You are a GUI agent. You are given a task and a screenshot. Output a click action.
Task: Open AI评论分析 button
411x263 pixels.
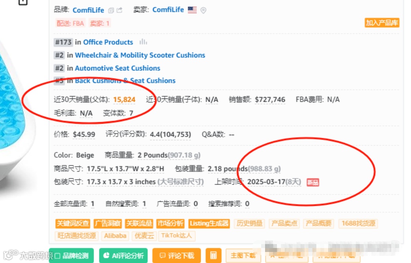click(123, 256)
